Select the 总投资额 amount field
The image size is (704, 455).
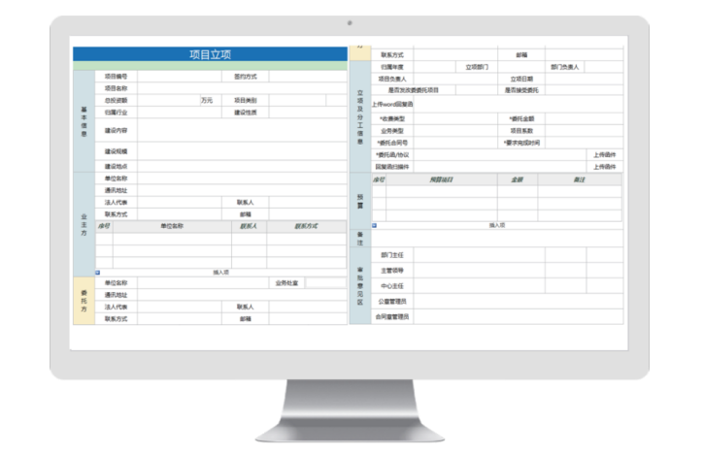tap(169, 100)
